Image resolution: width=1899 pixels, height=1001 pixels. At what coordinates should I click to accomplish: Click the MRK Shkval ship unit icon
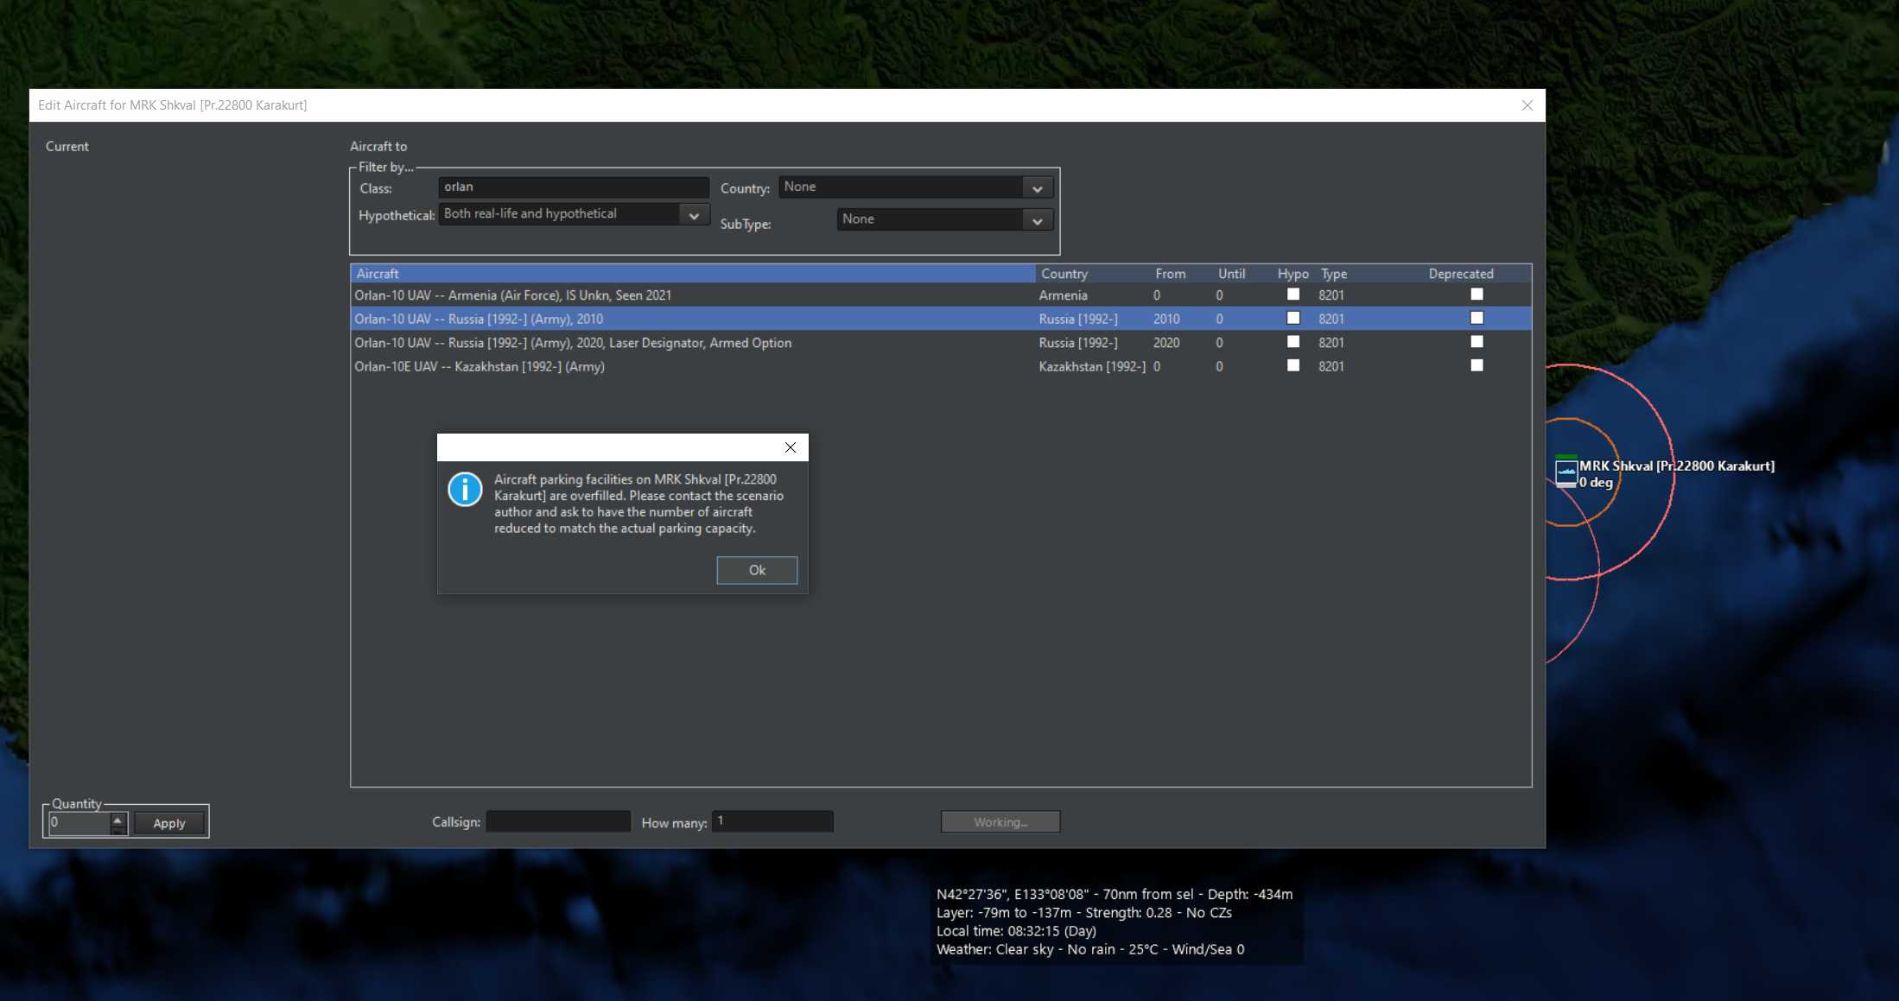click(1566, 472)
